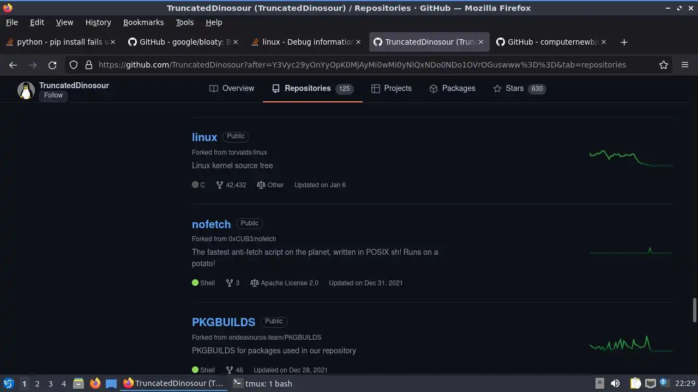Bookmark this page with the star icon

(664, 65)
